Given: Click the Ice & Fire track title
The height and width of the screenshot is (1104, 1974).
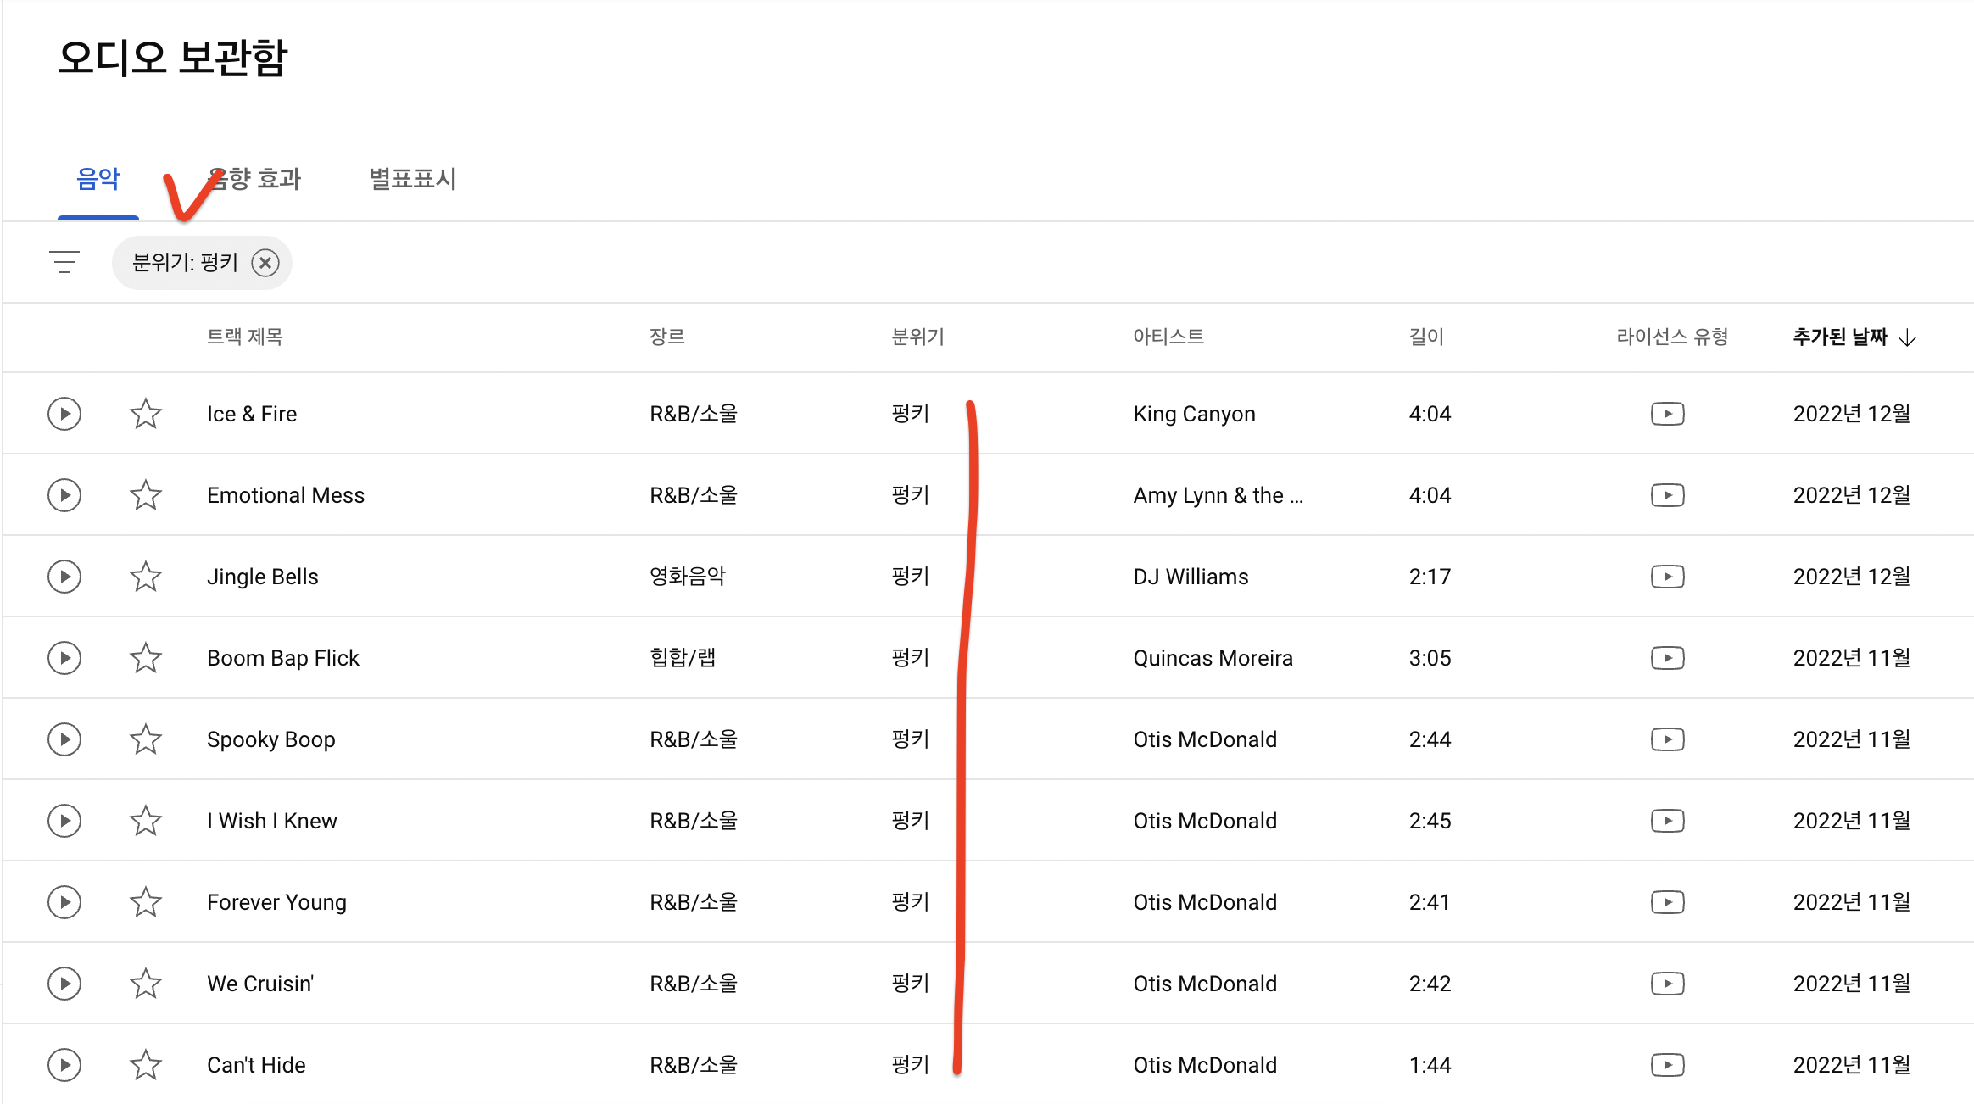Looking at the screenshot, I should (252, 414).
